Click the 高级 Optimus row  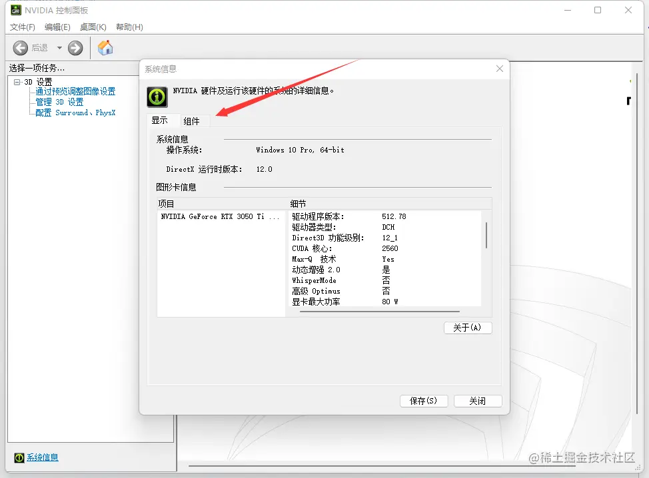pyautogui.click(x=386, y=291)
